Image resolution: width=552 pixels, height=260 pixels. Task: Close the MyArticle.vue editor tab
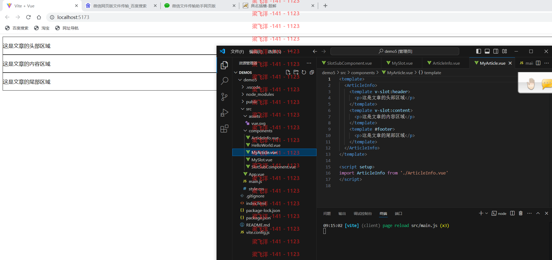tap(510, 63)
